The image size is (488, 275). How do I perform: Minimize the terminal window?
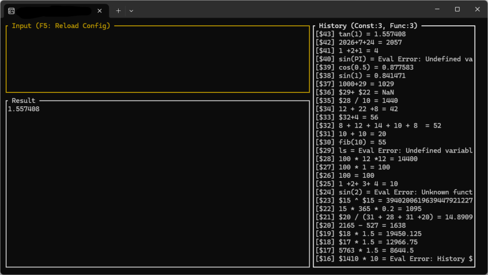[437, 10]
